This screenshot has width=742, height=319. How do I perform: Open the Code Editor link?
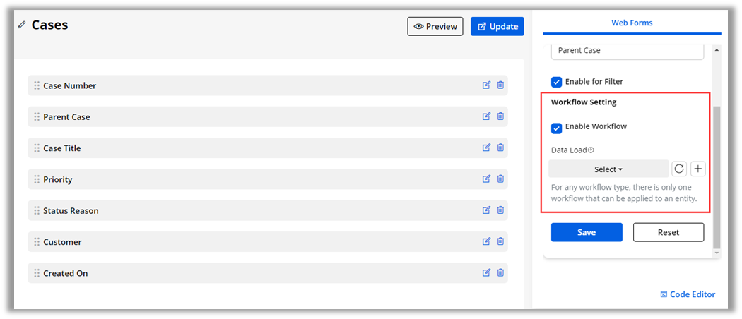(687, 294)
